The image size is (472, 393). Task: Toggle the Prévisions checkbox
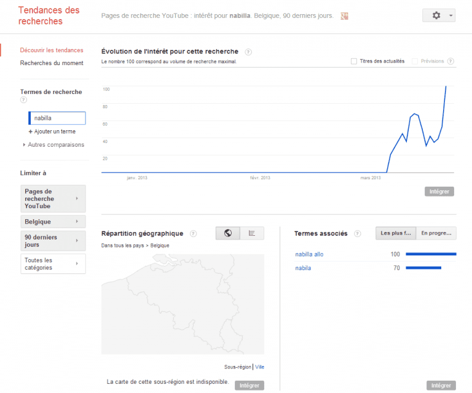point(415,61)
